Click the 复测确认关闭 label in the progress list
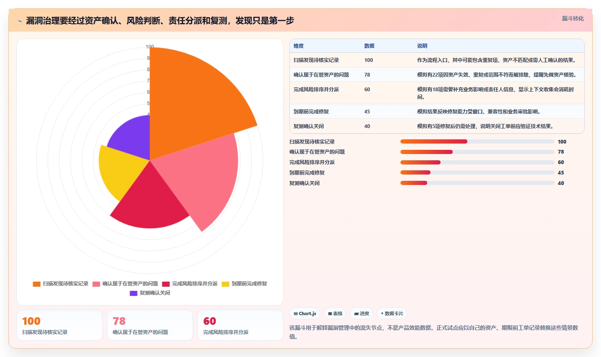Image resolution: width=601 pixels, height=357 pixels. point(304,183)
